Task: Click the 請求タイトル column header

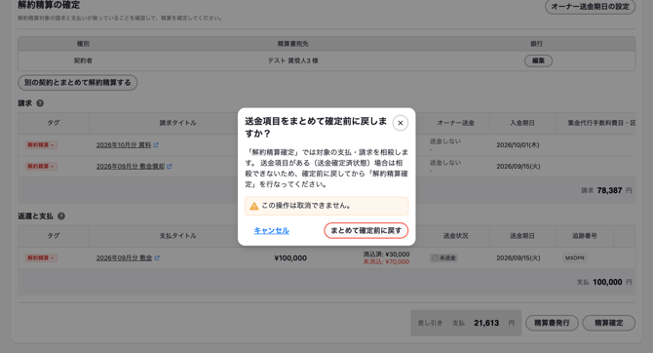Action: pyautogui.click(x=177, y=123)
